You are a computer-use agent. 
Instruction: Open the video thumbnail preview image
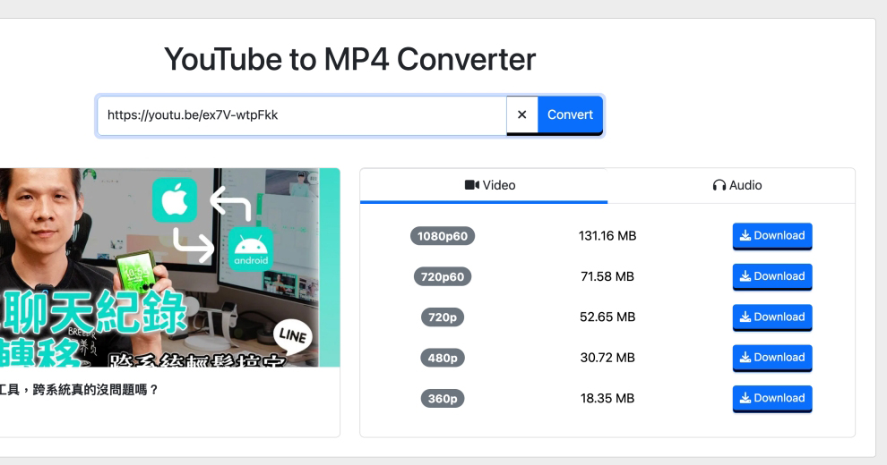169,267
